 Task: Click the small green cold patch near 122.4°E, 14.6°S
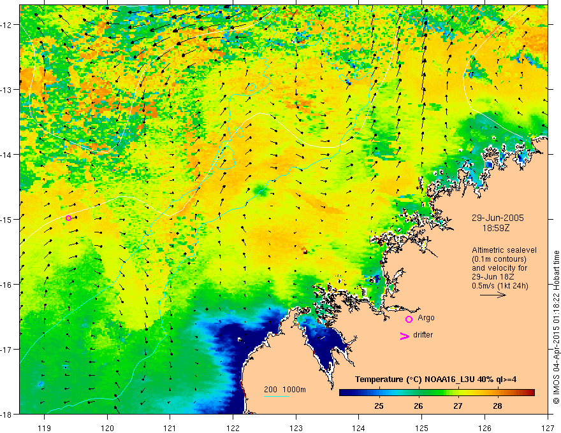(x=260, y=191)
